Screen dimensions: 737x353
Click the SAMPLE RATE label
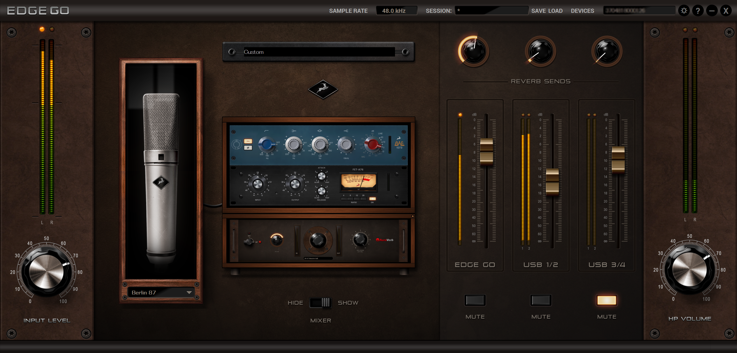tap(348, 11)
